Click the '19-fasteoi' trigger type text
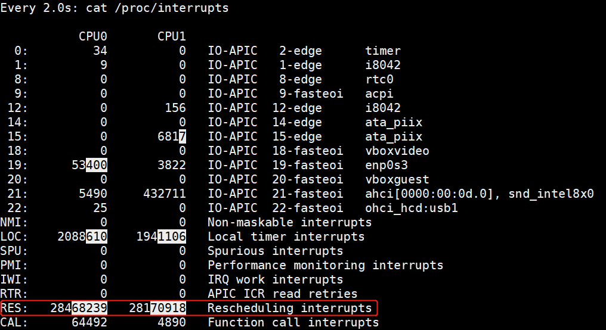This screenshot has width=606, height=330. (x=308, y=165)
